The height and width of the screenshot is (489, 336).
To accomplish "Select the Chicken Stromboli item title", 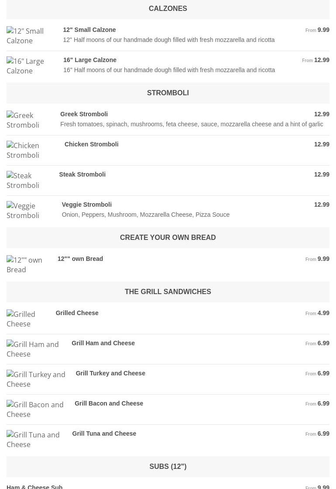I will pos(91,144).
